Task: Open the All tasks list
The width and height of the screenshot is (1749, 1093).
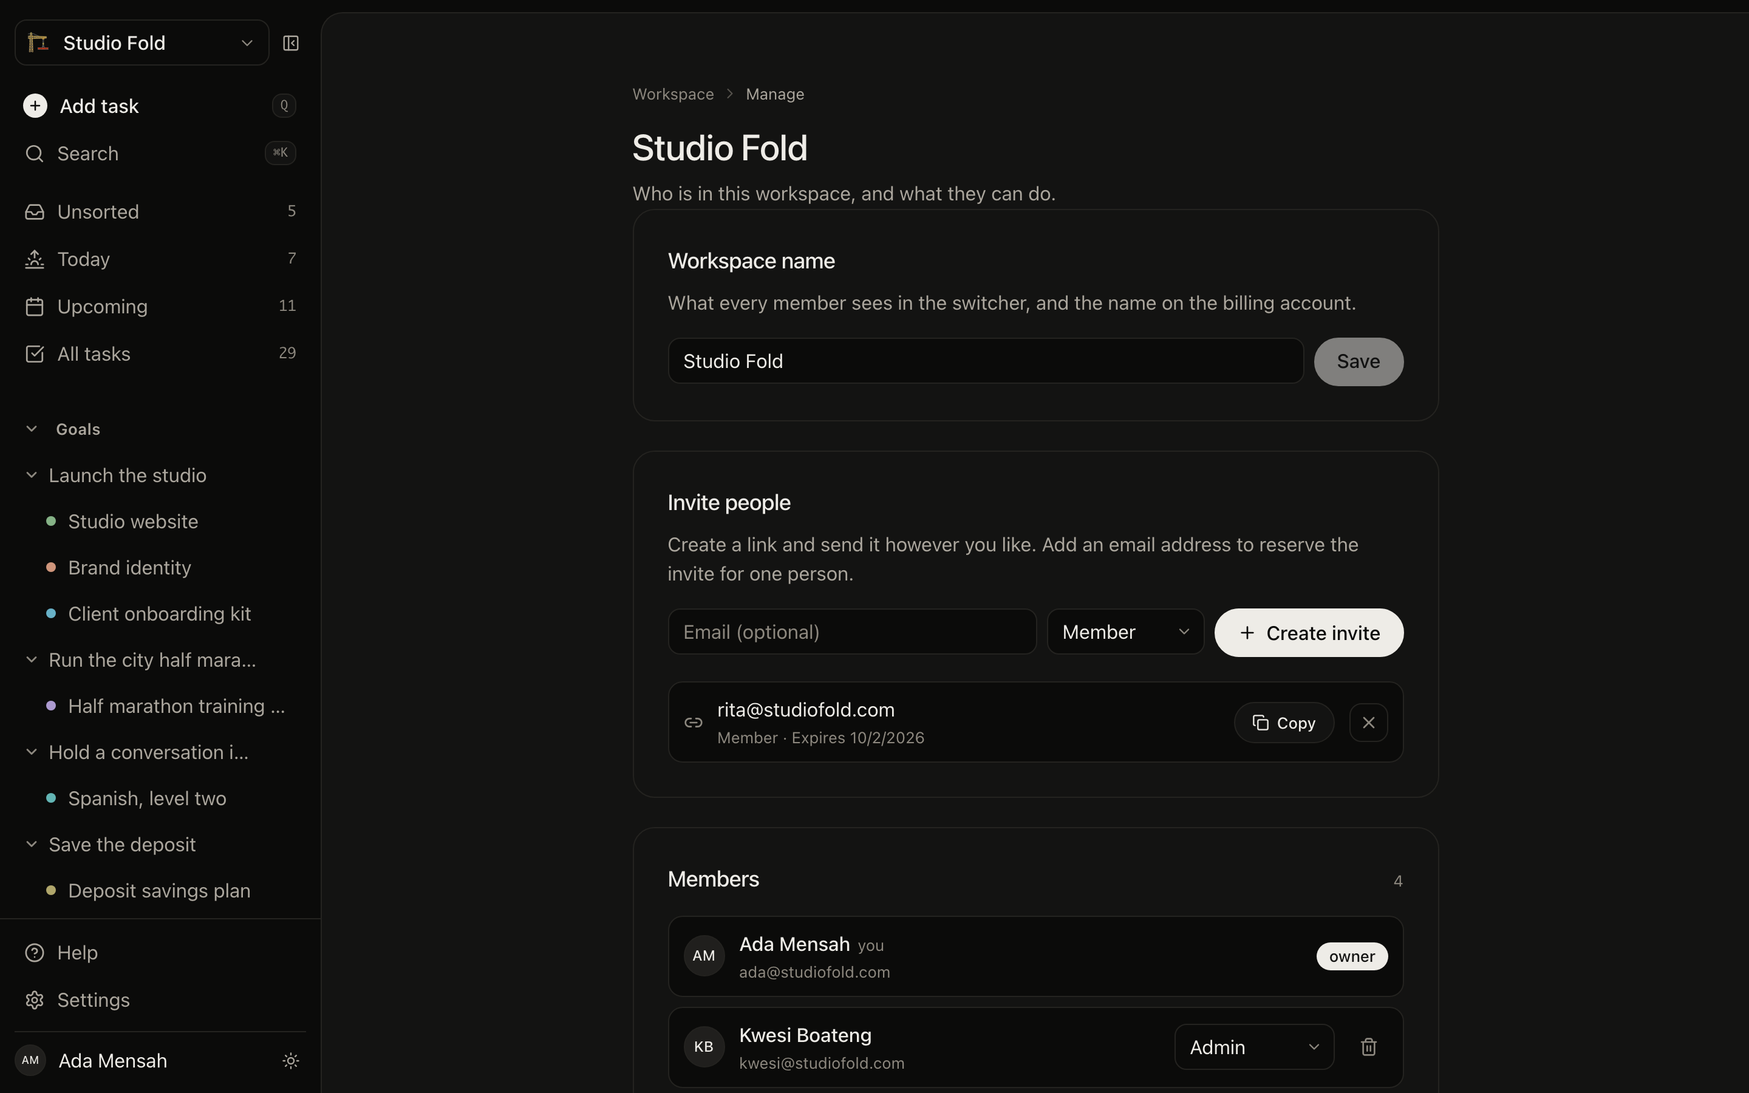Action: click(160, 353)
